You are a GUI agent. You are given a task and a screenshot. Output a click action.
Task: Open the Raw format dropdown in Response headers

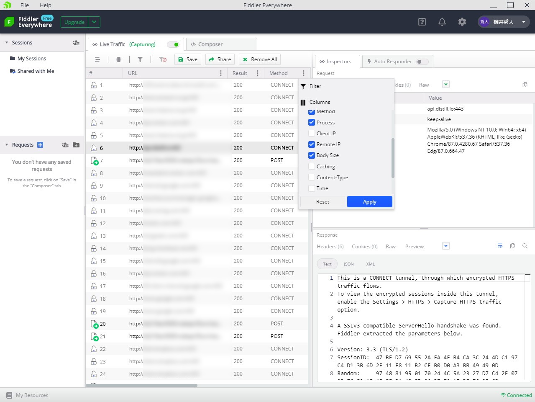coord(445,246)
